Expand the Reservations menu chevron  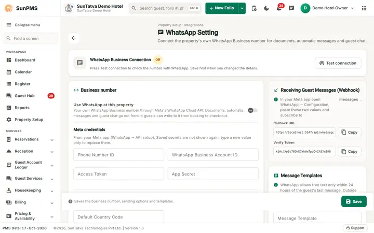(x=52, y=140)
